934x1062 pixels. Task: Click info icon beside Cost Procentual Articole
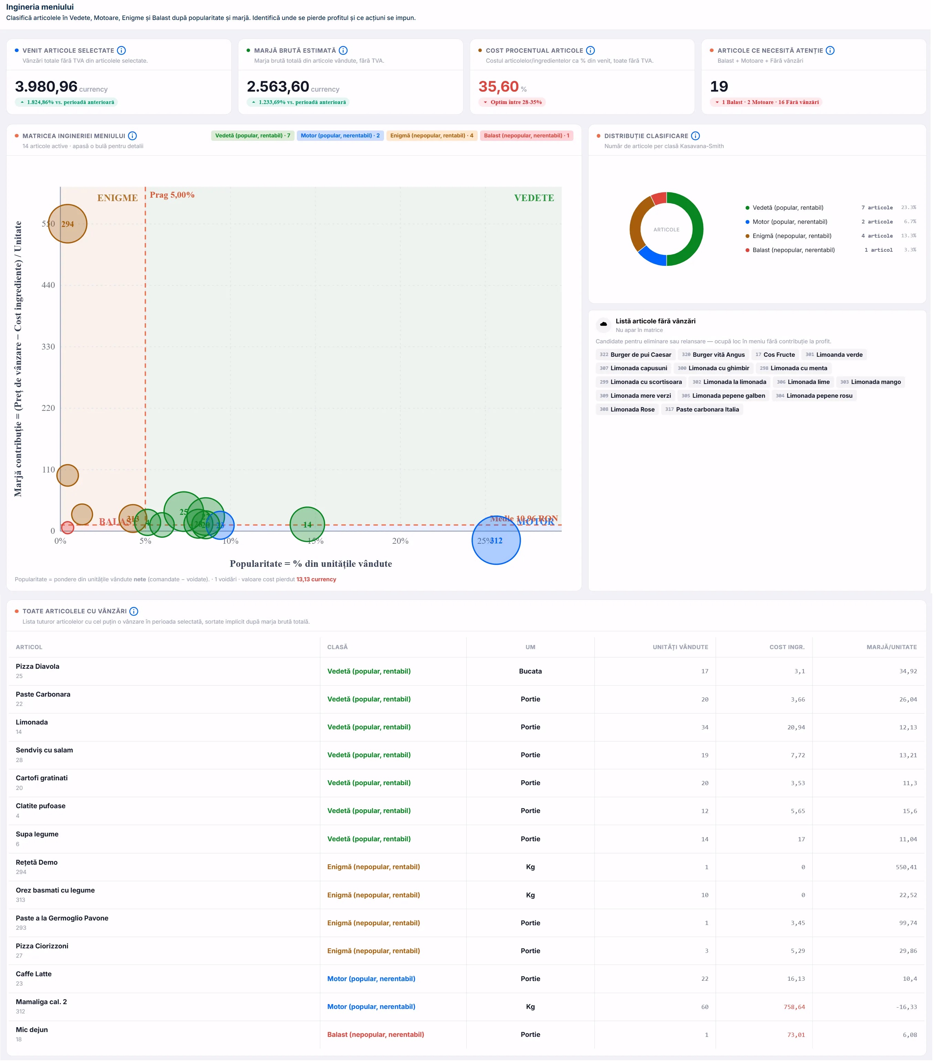click(x=590, y=50)
